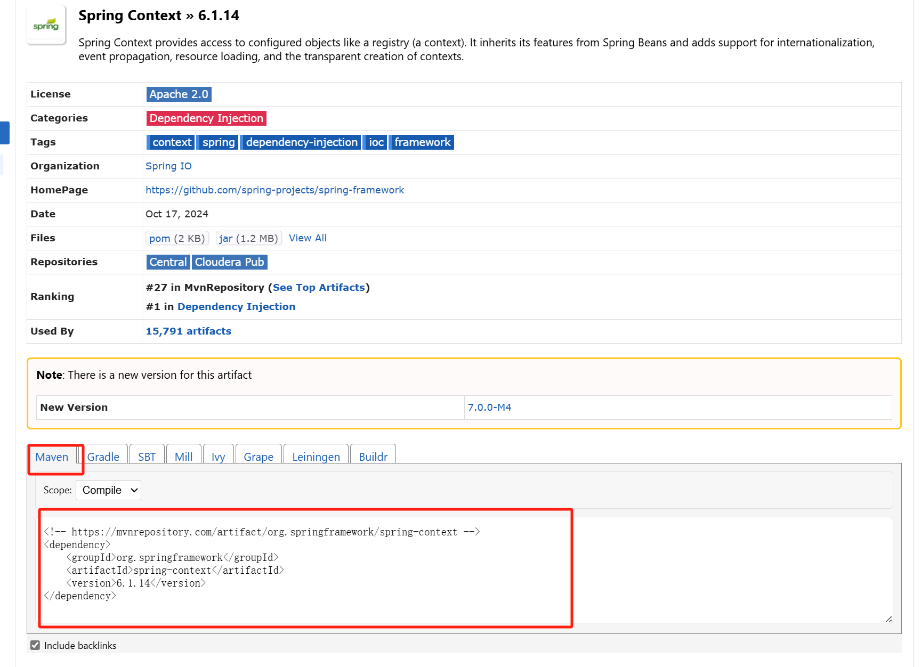Switch to the Mill tab
Image resolution: width=921 pixels, height=667 pixels.
(183, 457)
